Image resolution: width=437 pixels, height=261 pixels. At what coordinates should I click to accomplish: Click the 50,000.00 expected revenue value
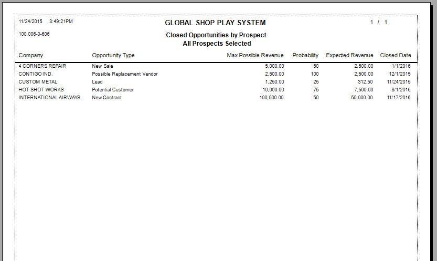coord(362,97)
